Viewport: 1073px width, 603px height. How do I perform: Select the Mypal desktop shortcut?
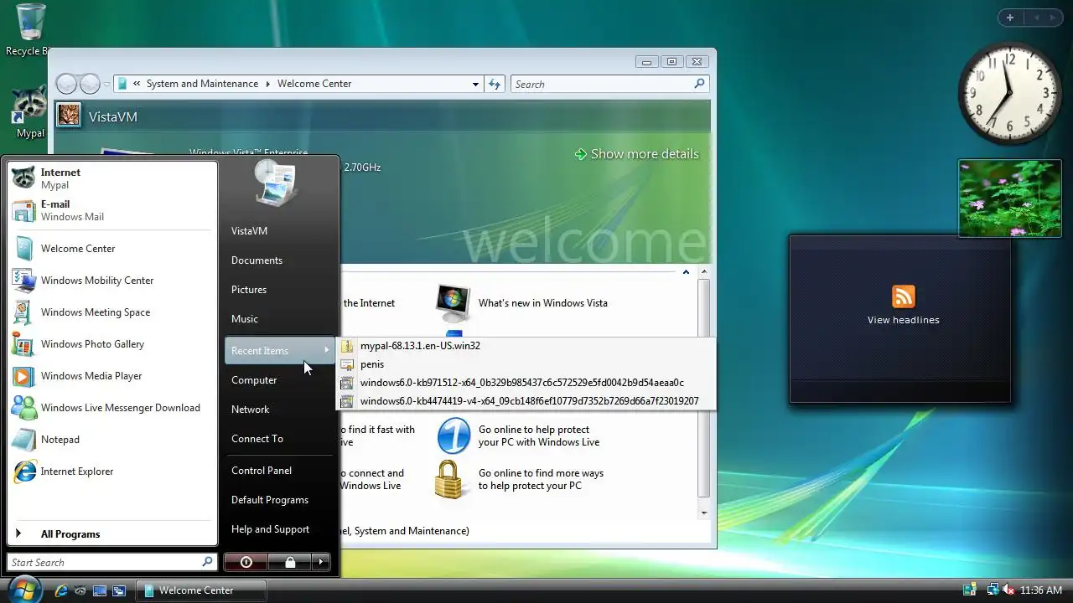click(x=30, y=112)
